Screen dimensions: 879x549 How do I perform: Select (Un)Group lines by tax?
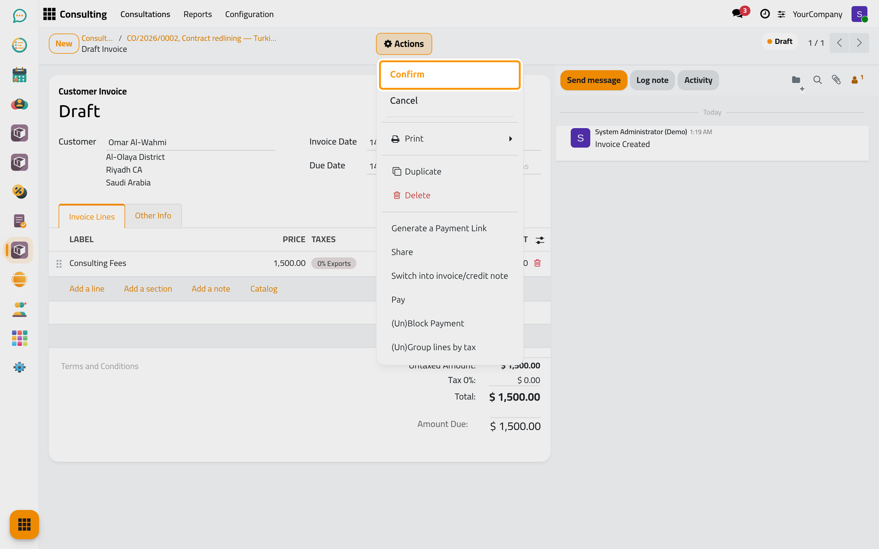click(x=450, y=347)
